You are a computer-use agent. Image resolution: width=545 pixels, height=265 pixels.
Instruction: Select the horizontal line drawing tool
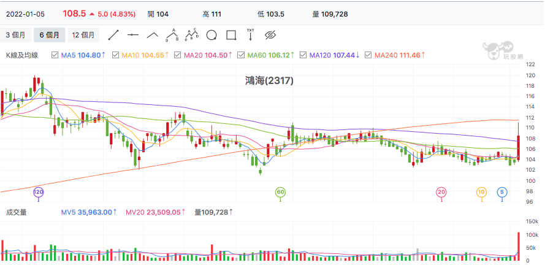(133, 35)
